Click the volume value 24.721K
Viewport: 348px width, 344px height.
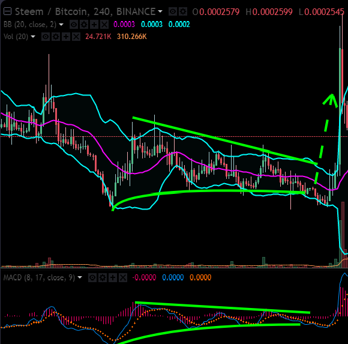(x=98, y=37)
